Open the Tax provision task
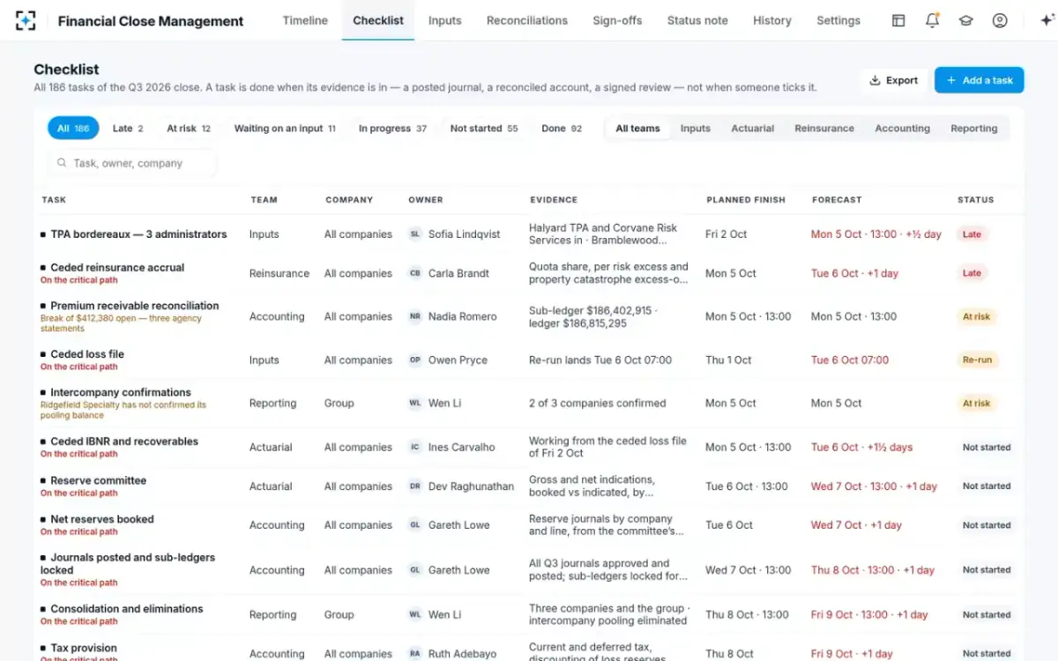The height and width of the screenshot is (661, 1058). click(84, 648)
